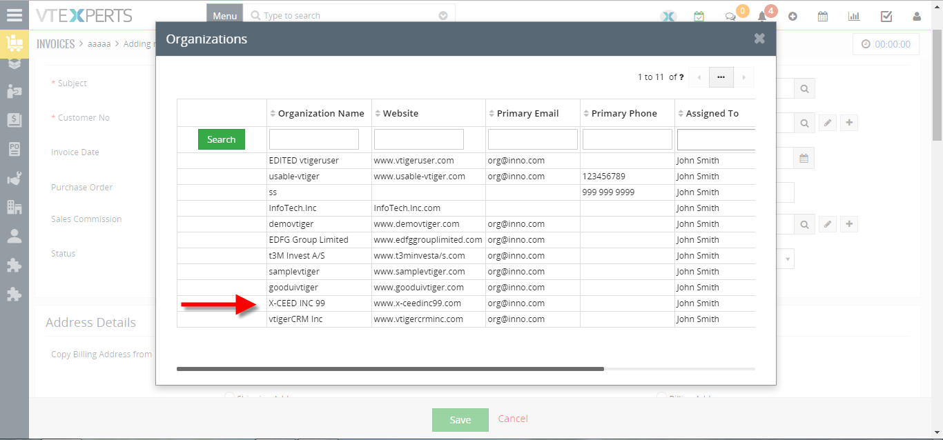Open the Invoices cart module icon
This screenshot has width=943, height=440.
click(x=14, y=43)
